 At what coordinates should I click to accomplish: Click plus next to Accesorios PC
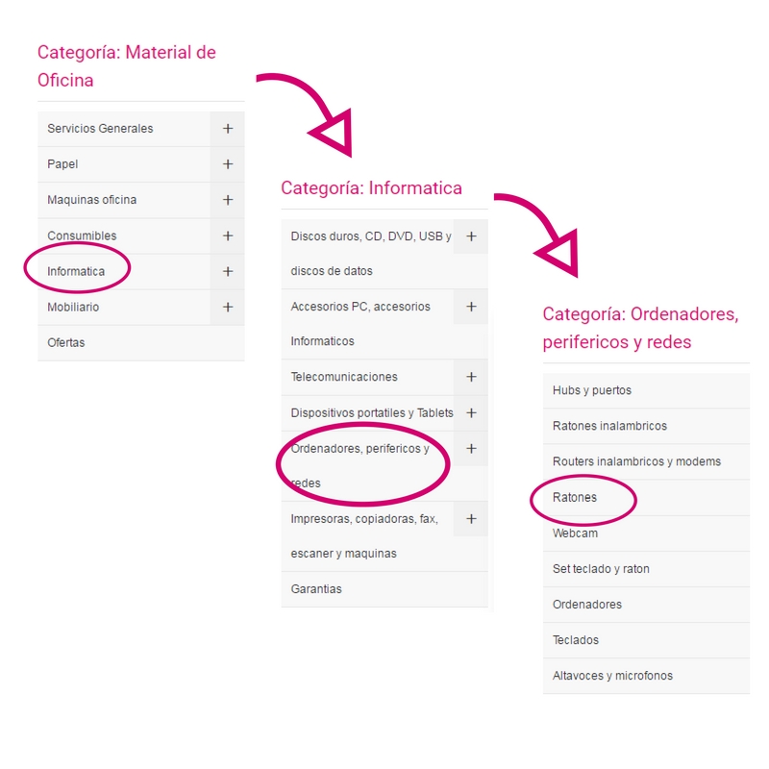pos(471,307)
